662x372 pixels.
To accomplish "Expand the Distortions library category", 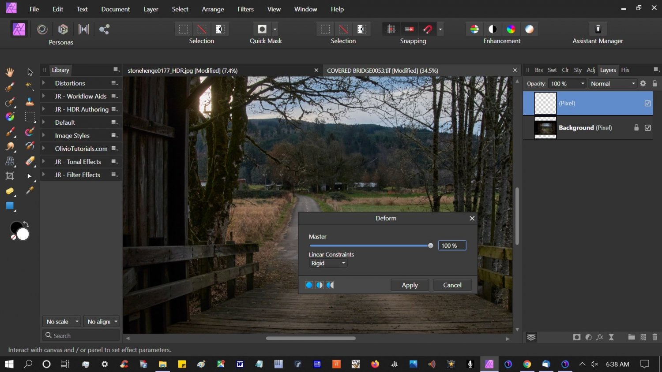I will pyautogui.click(x=44, y=83).
